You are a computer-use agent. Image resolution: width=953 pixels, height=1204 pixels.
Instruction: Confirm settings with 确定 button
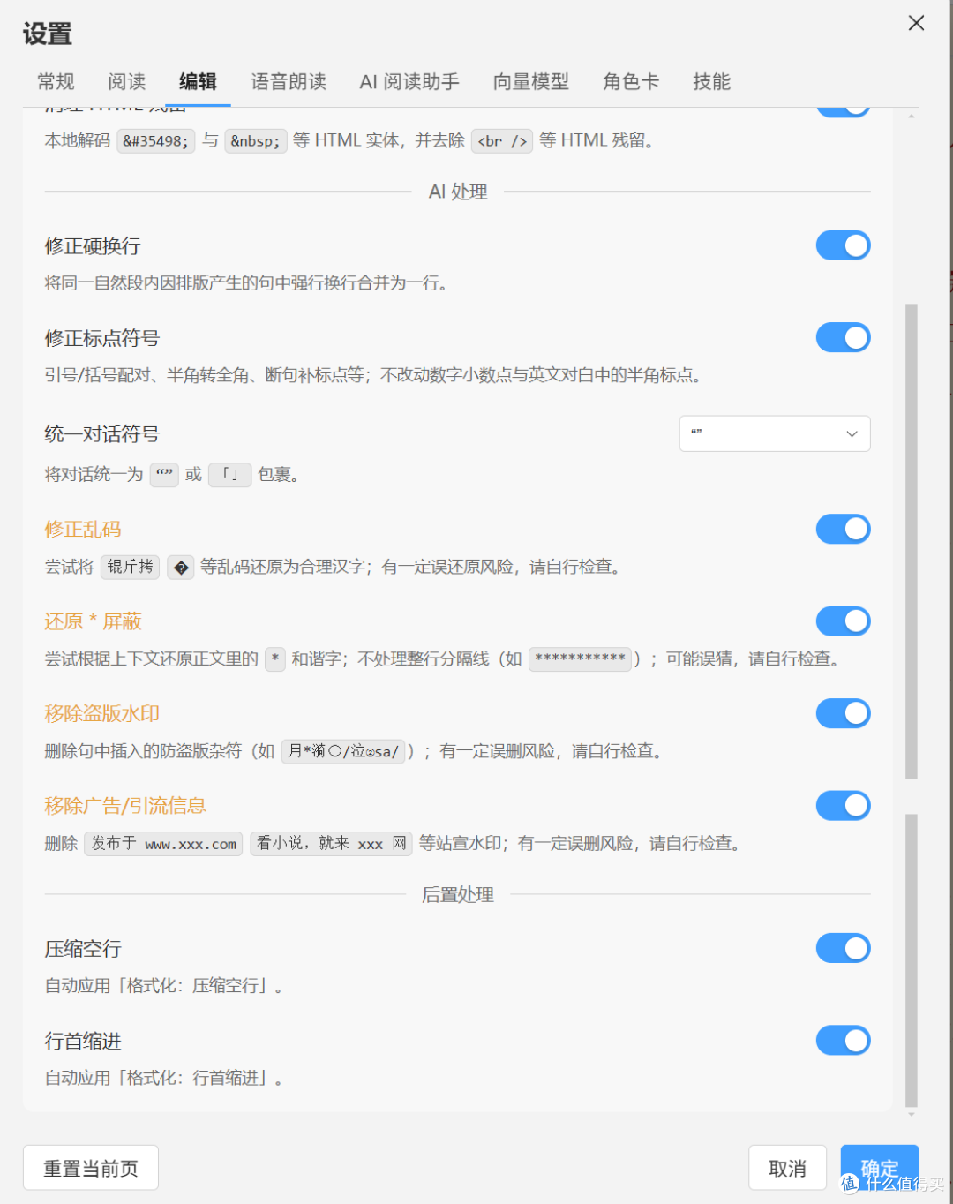[x=880, y=1168]
